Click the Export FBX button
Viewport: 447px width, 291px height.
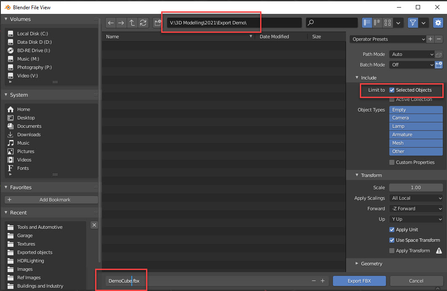pos(359,280)
